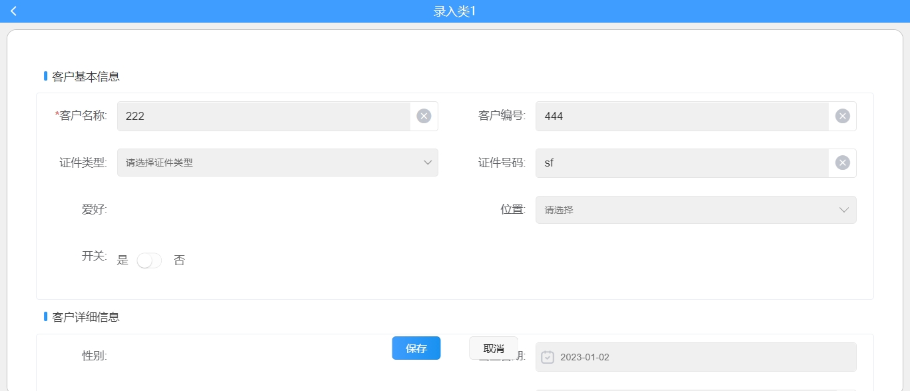Clear the 客户编号 field using its clear icon
This screenshot has height=391, width=910.
click(842, 115)
